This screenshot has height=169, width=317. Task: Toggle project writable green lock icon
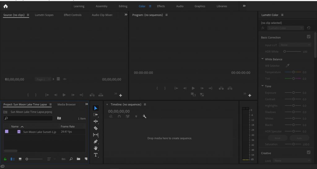(x=5, y=159)
